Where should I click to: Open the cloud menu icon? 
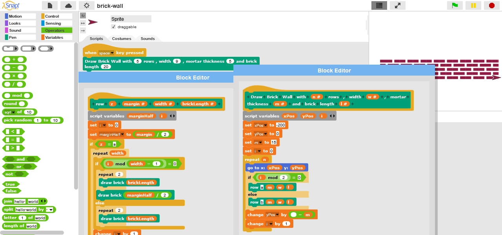68,5
